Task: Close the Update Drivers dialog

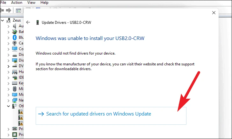Action: 214,13
